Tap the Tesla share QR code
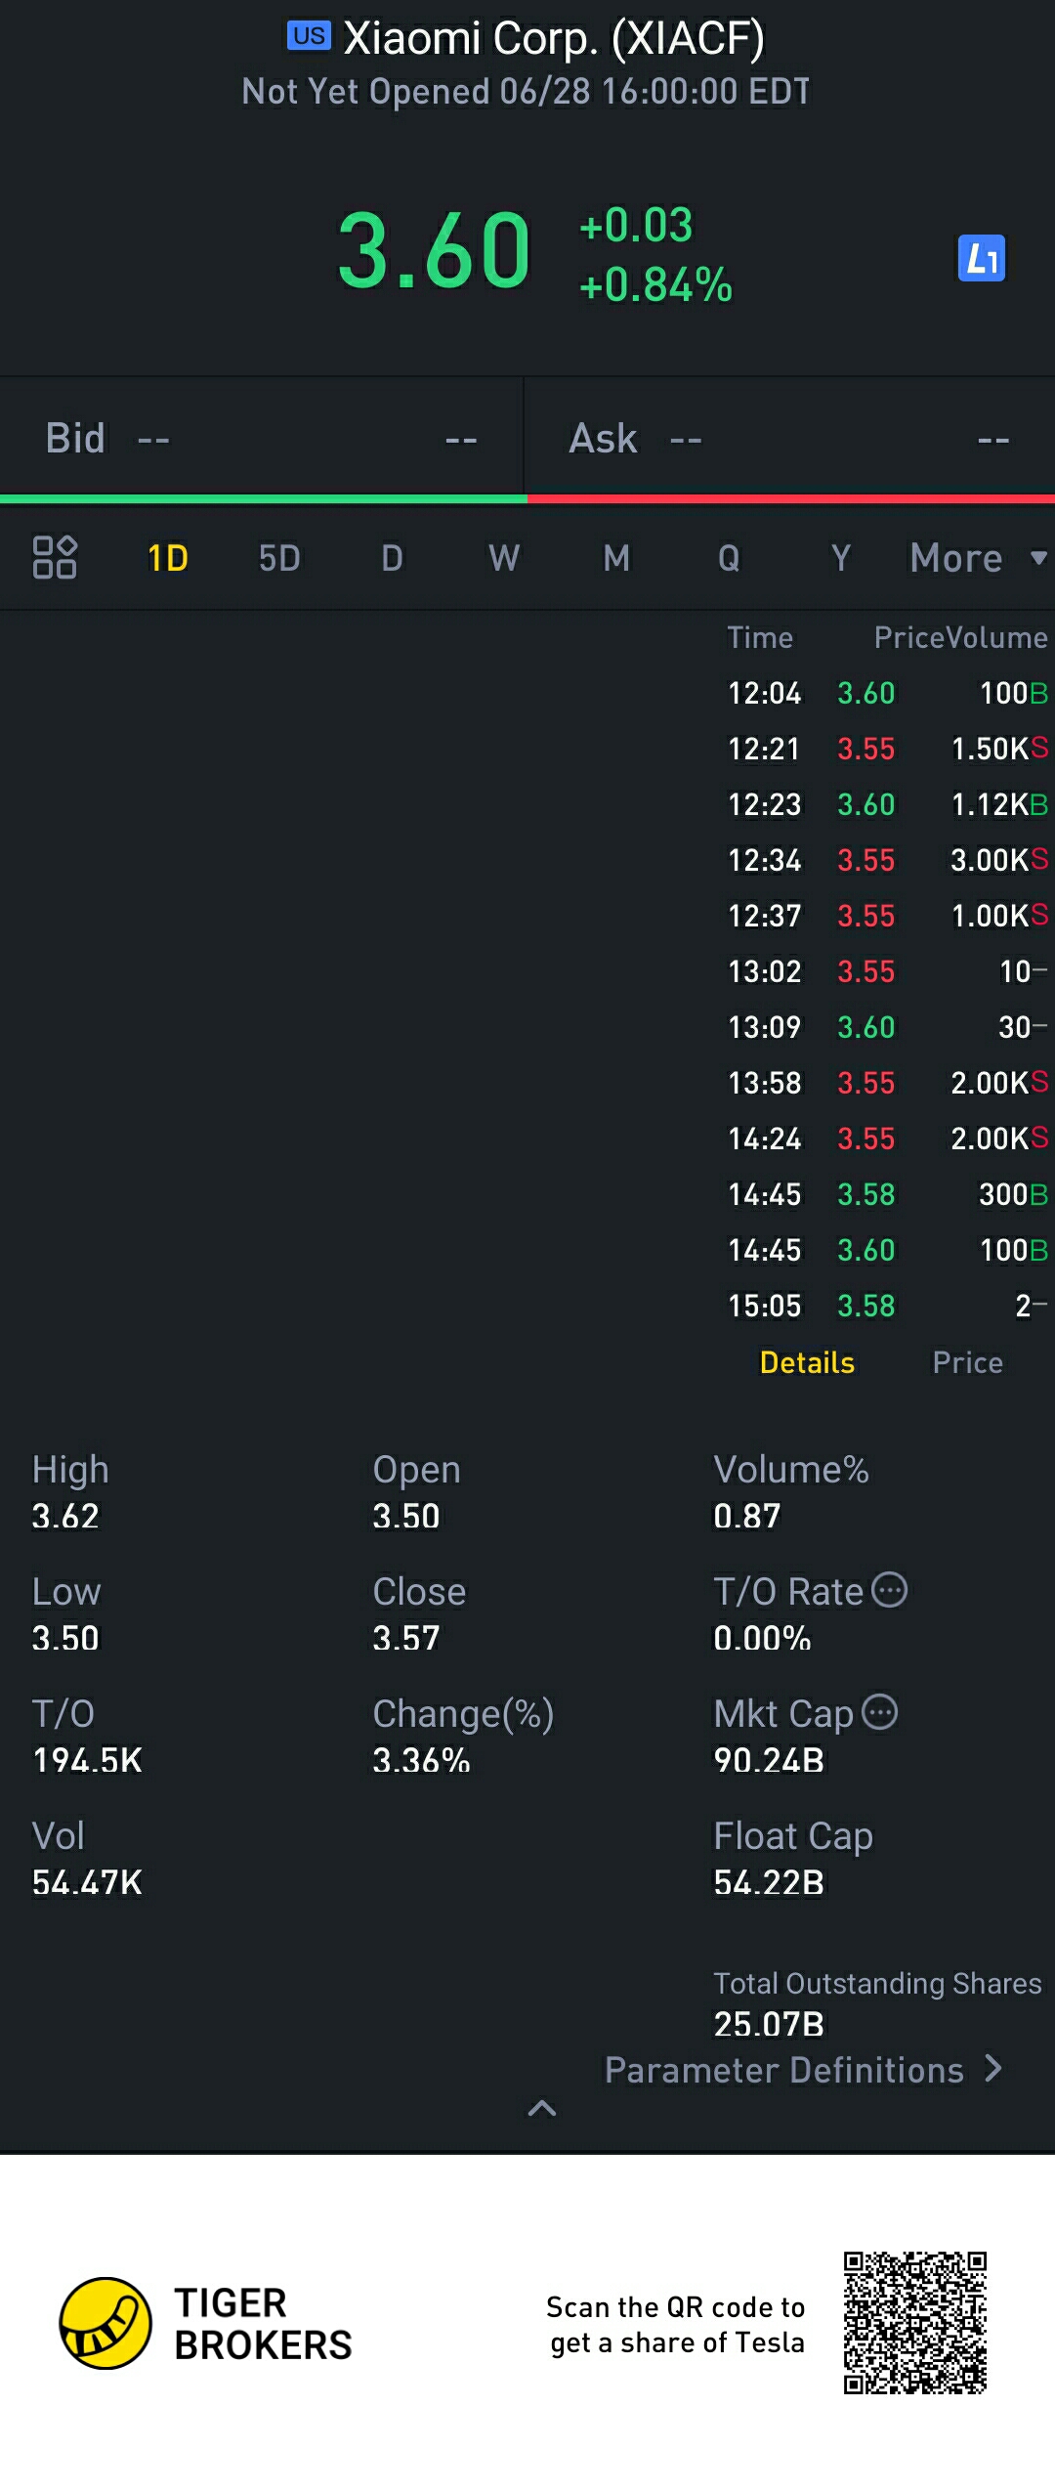 click(x=914, y=2322)
